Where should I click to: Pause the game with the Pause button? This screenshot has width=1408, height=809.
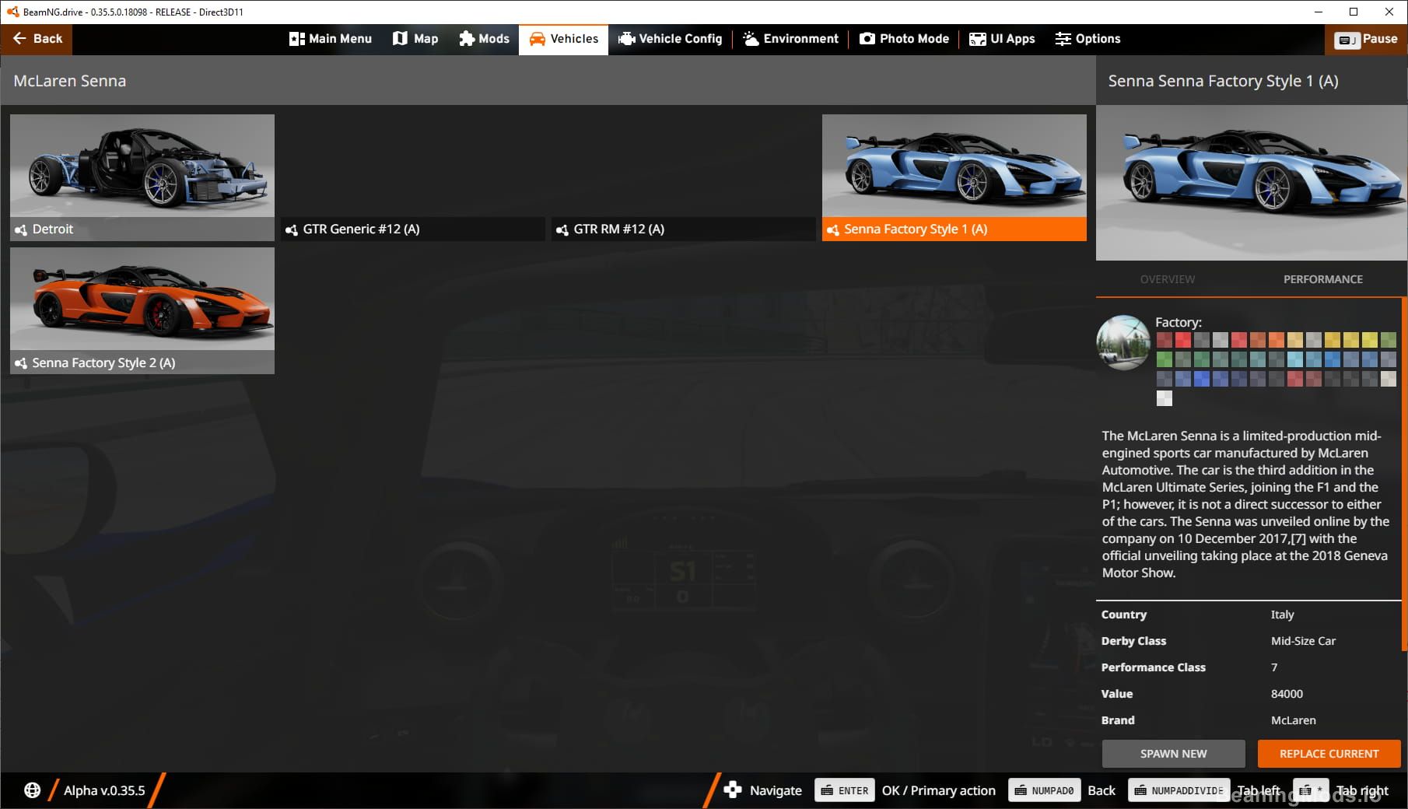1366,39
